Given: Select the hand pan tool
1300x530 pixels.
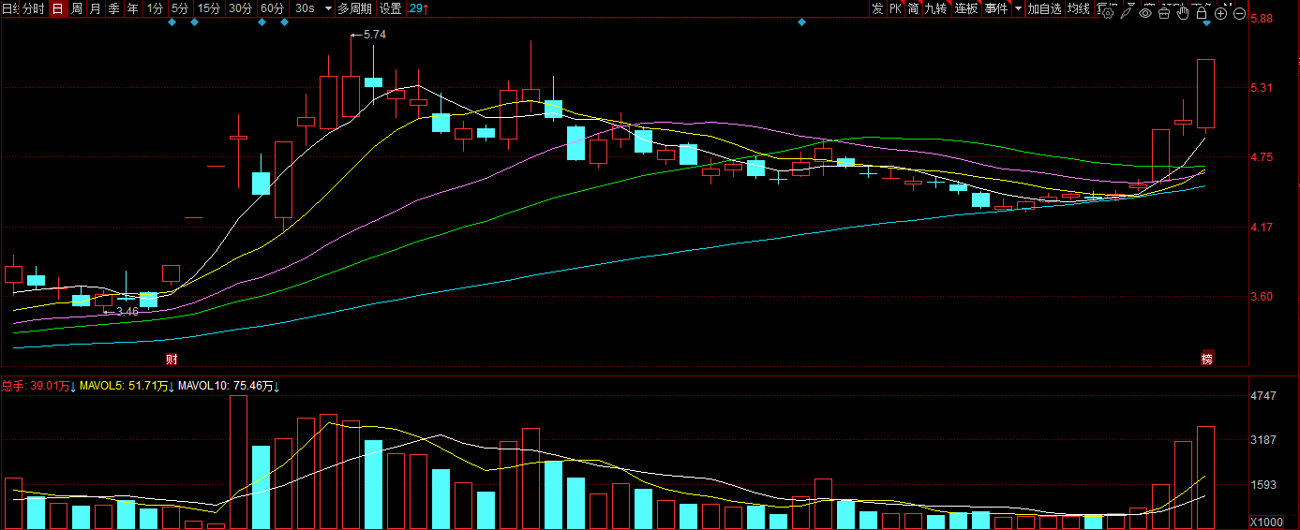Looking at the screenshot, I should coord(1183,13).
